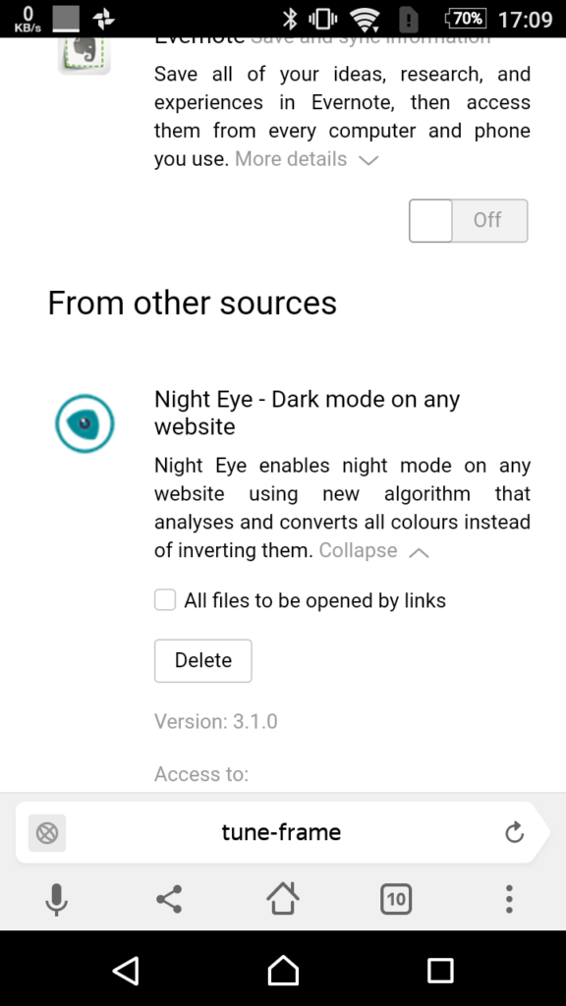
Task: Tap the microphone voice search icon
Action: [x=56, y=899]
